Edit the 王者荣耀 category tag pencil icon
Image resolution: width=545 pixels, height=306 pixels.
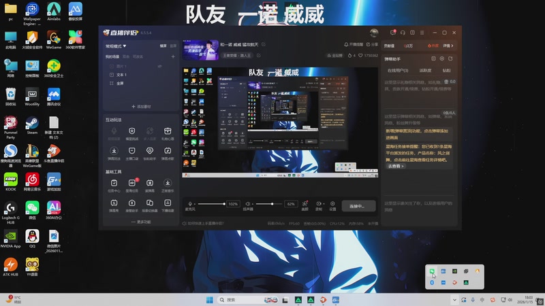point(259,56)
